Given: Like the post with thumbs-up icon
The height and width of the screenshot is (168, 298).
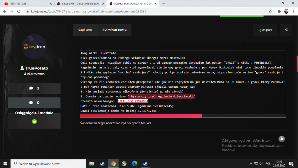Looking at the screenshot, I should (x=282, y=139).
